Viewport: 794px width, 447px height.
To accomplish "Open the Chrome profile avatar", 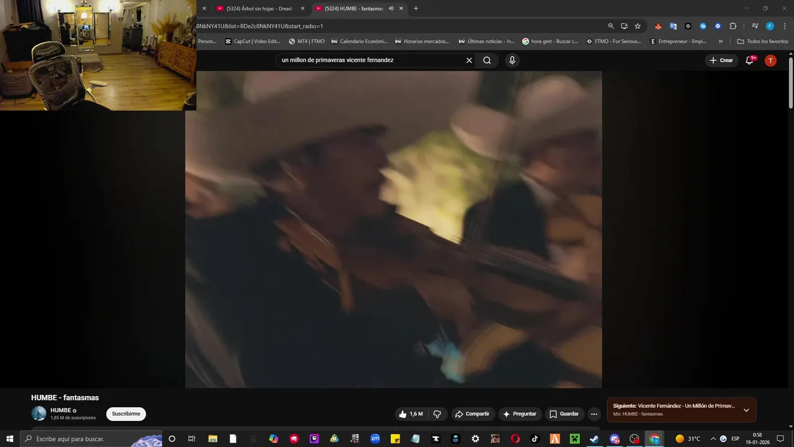I will click(x=770, y=26).
